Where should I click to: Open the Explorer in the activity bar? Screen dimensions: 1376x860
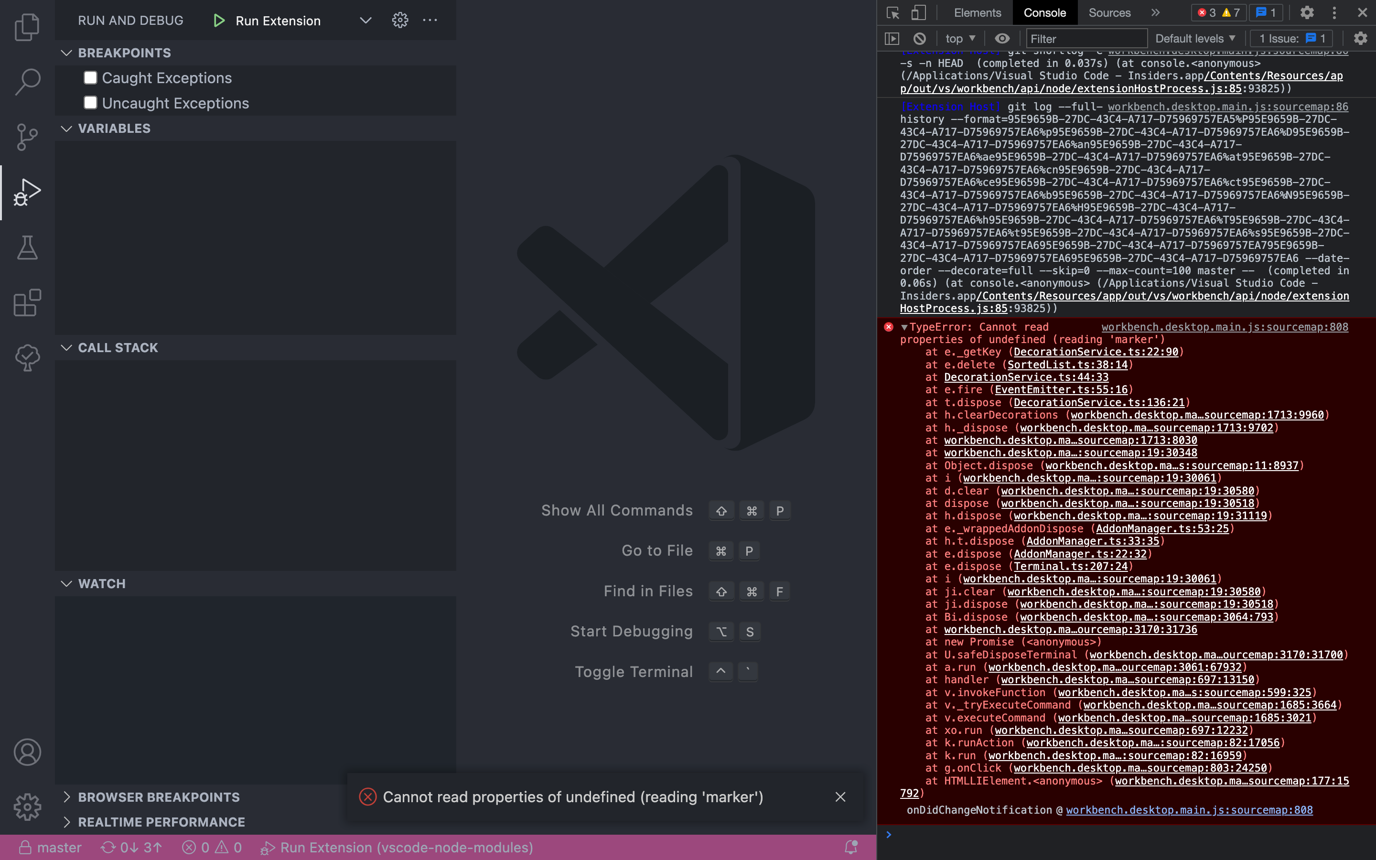coord(27,27)
